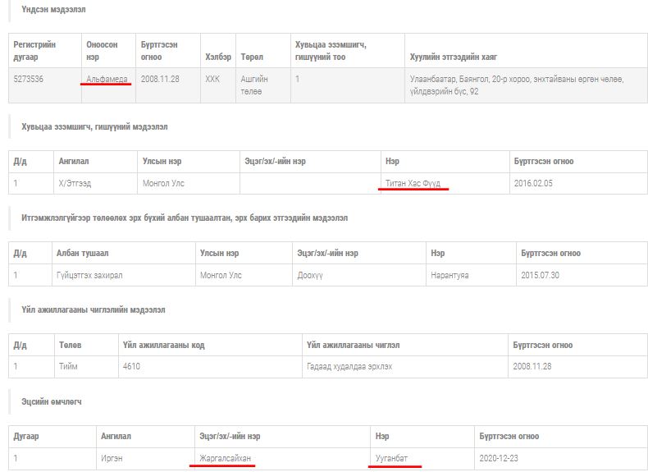Click the Тийм status cell
Screen dimensions: 648x472
pyautogui.click(x=69, y=366)
